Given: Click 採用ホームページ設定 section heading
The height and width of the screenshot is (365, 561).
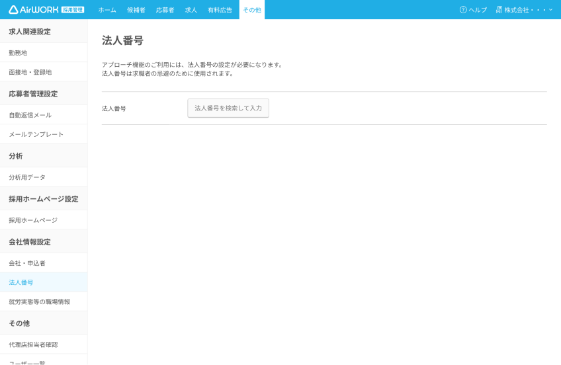Looking at the screenshot, I should (x=44, y=199).
